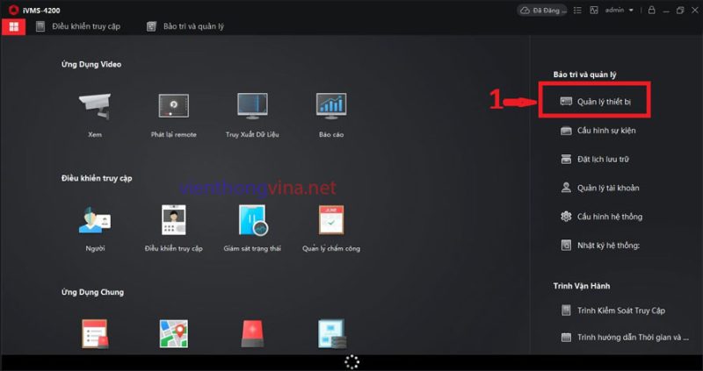
Task: Open Giám sát trạng thái door icon
Action: pos(253,220)
